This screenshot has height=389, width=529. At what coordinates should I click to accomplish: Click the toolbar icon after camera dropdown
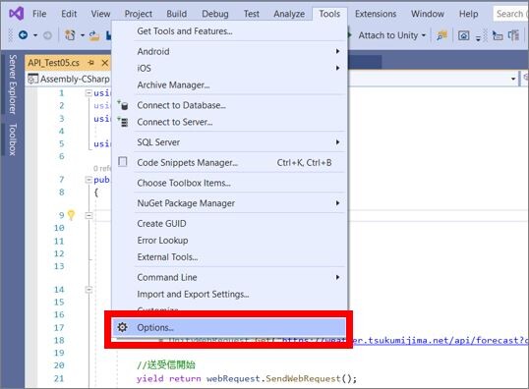click(x=498, y=35)
